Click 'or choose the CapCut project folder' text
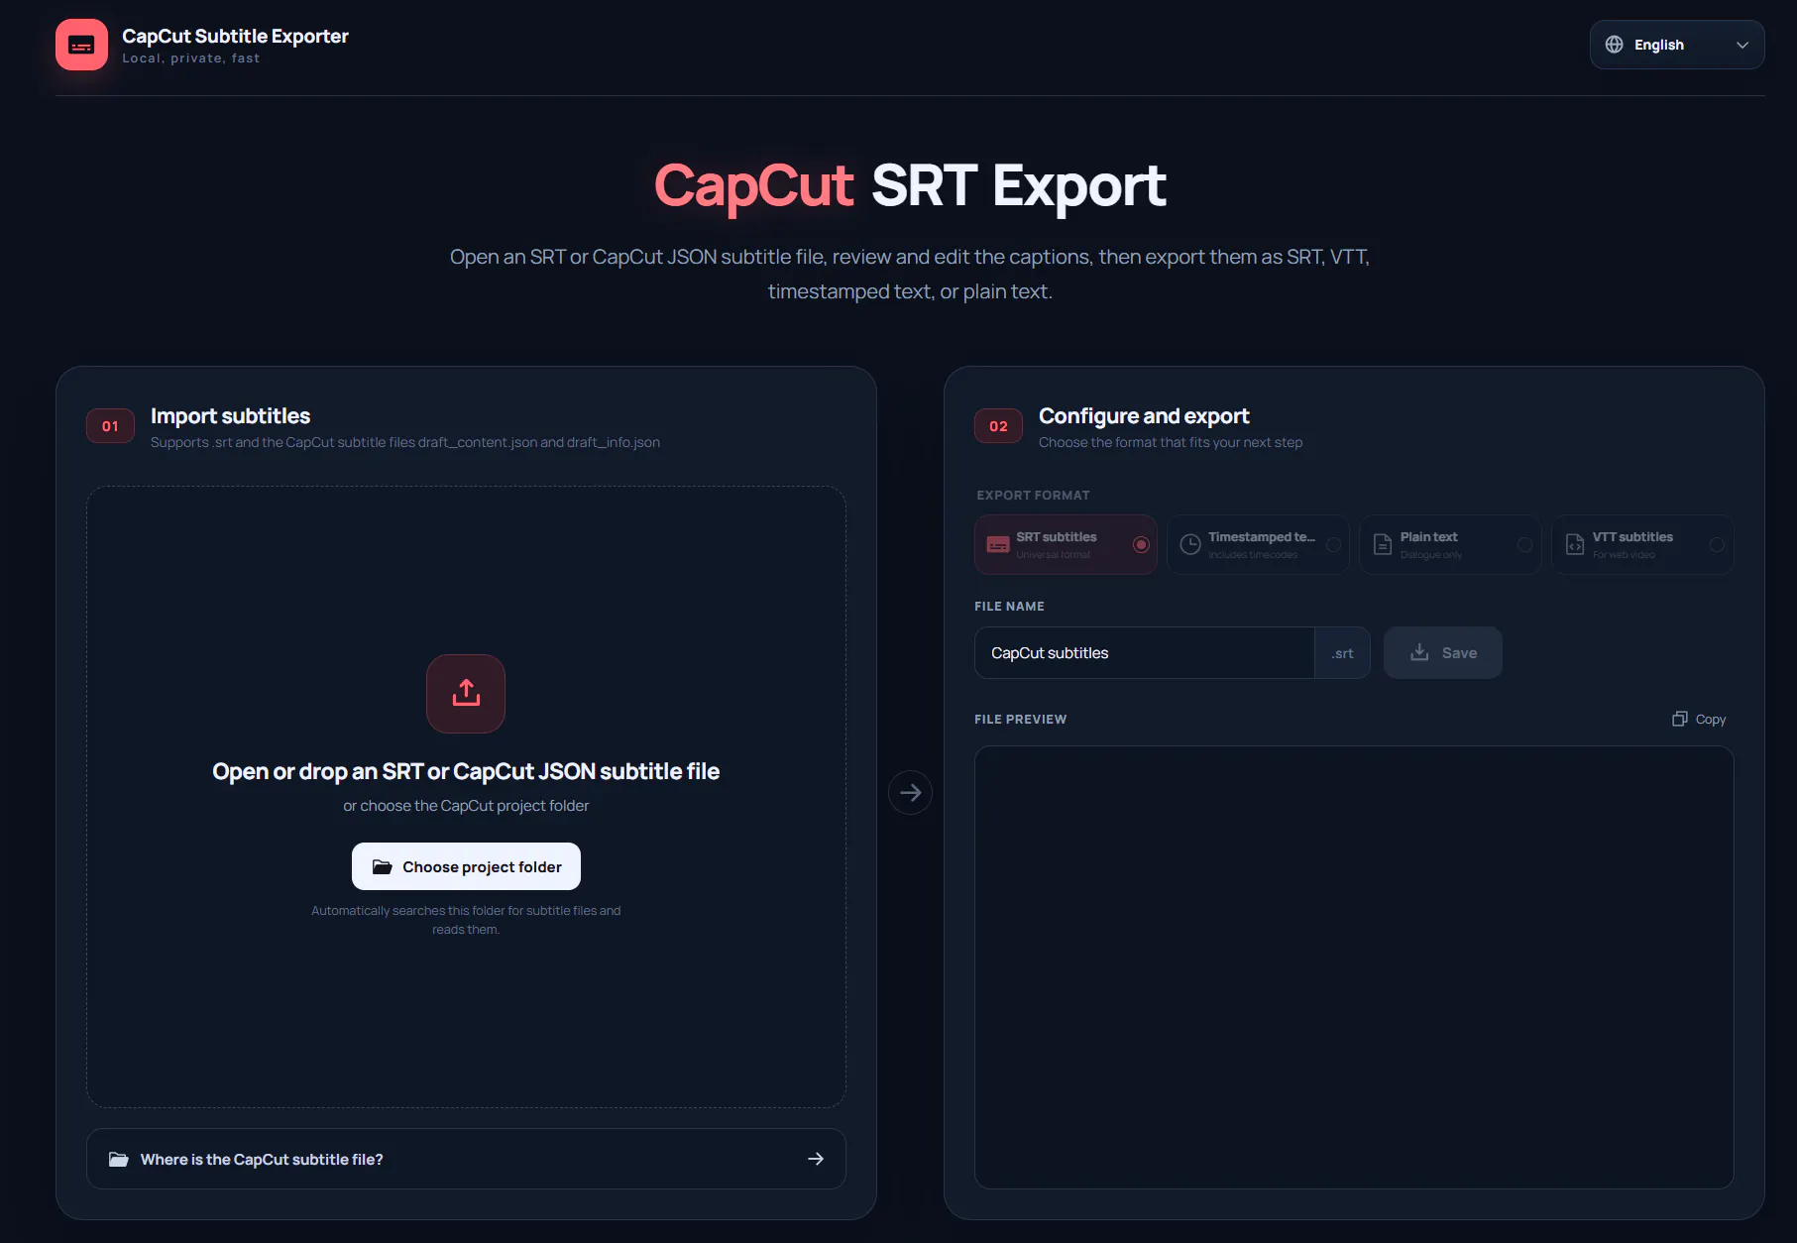Image resolution: width=1797 pixels, height=1243 pixels. point(466,806)
